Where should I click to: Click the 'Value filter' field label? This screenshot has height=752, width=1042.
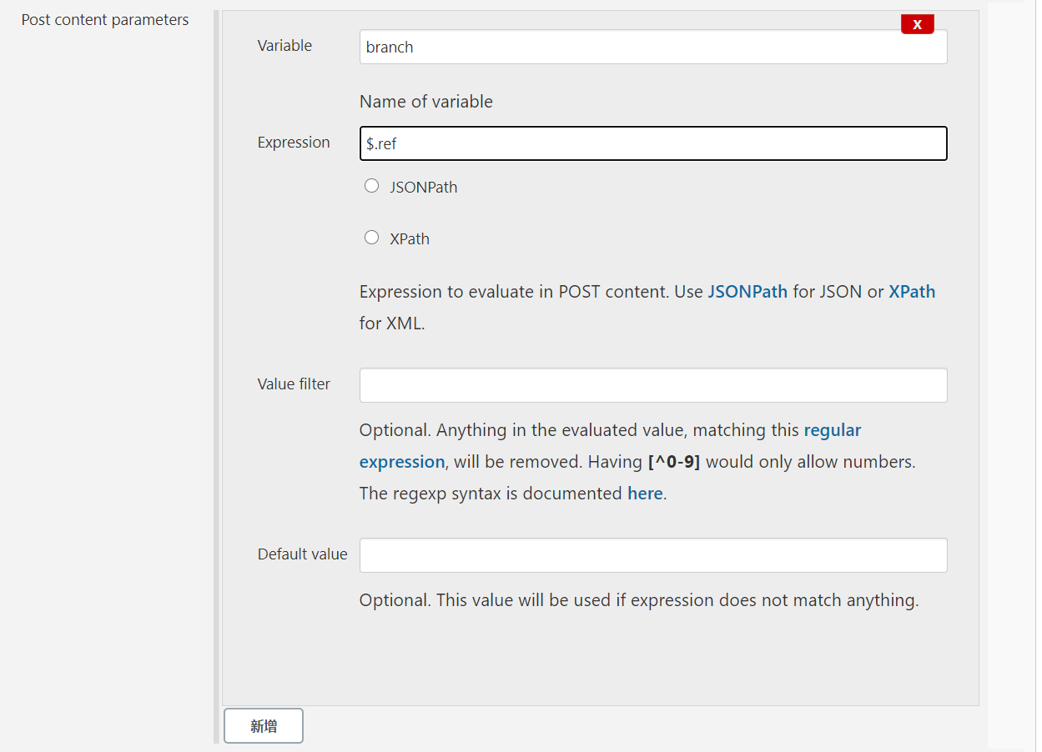pos(294,384)
